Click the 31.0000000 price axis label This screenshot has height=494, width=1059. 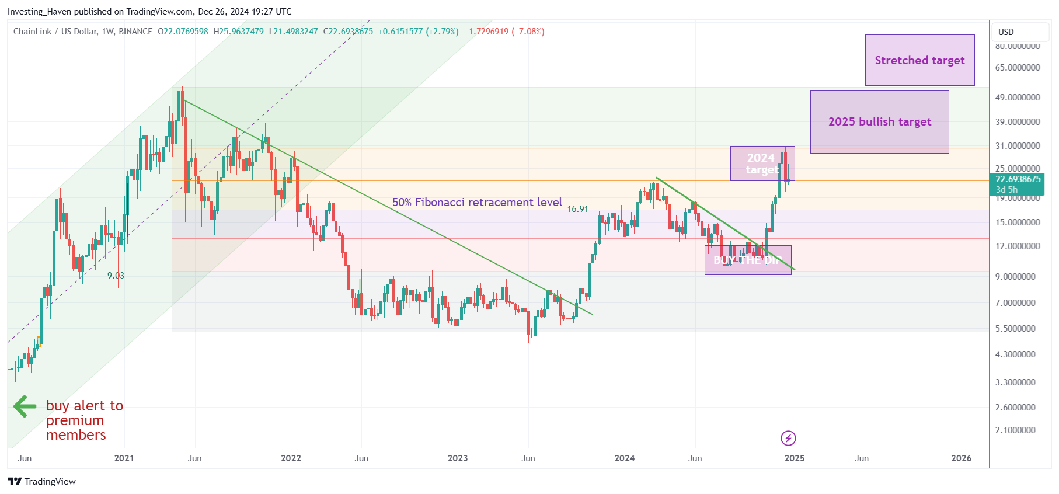pos(1018,145)
